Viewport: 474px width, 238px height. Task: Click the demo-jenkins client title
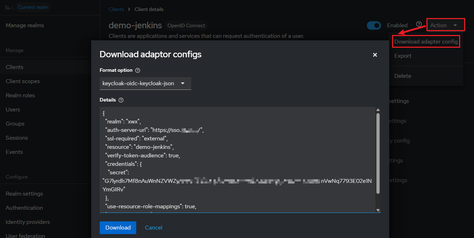pos(135,25)
